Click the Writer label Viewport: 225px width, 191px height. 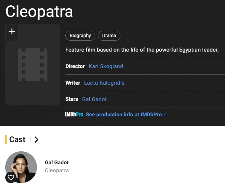[x=73, y=83]
